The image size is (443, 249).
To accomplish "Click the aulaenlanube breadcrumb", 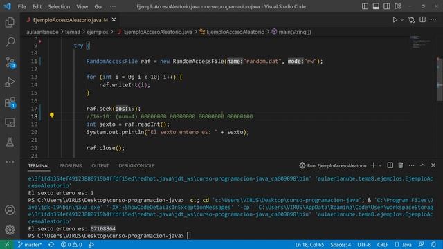I will coord(42,32).
